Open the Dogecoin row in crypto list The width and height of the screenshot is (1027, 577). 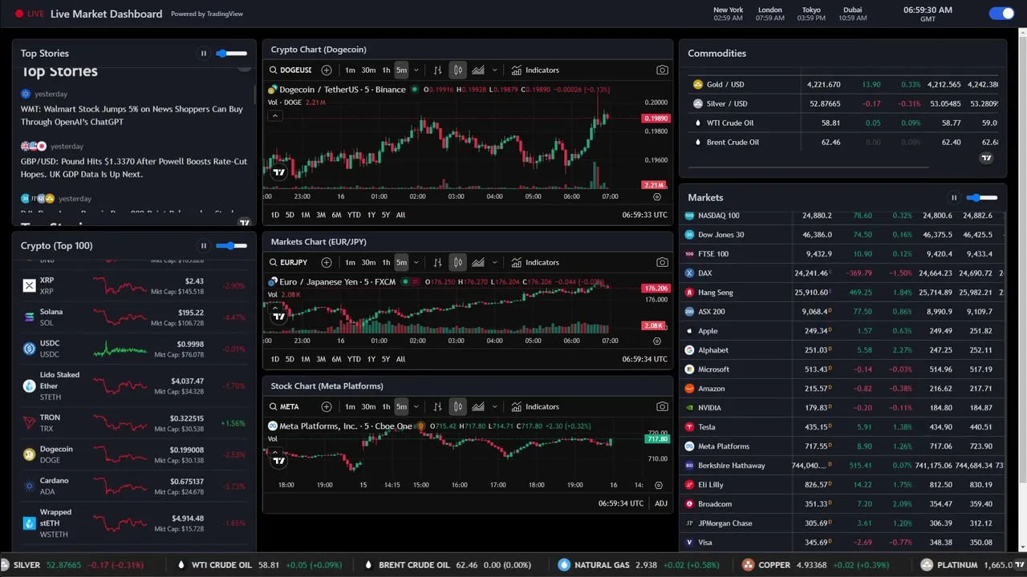[134, 455]
